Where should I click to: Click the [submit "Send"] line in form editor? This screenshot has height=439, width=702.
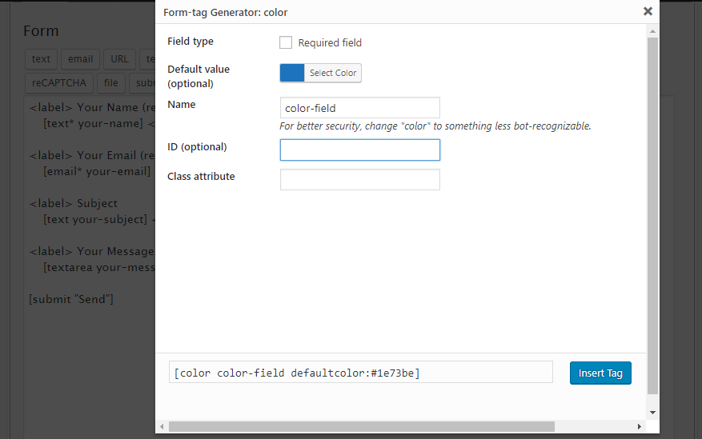tap(70, 299)
